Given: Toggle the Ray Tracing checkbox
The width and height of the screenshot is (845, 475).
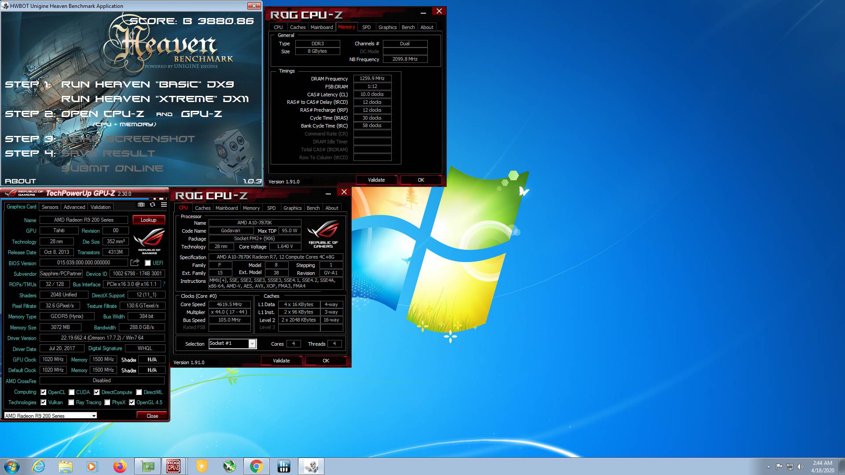Looking at the screenshot, I should click(71, 402).
